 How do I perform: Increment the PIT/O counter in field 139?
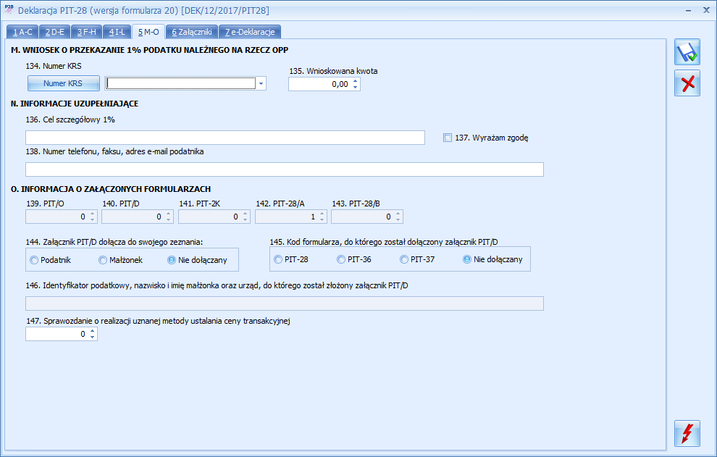tap(93, 213)
